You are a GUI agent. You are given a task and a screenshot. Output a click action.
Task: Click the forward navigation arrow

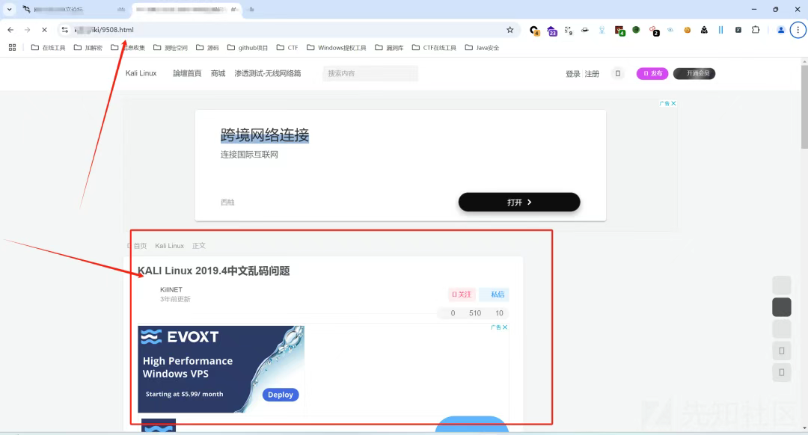click(28, 30)
